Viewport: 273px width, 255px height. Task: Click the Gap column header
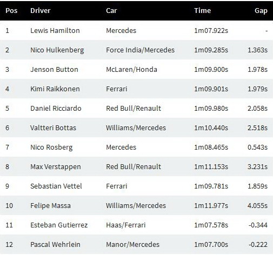(261, 11)
